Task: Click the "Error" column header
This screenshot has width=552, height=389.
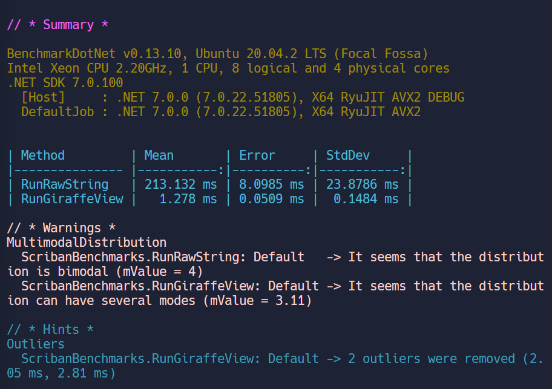Action: click(257, 155)
